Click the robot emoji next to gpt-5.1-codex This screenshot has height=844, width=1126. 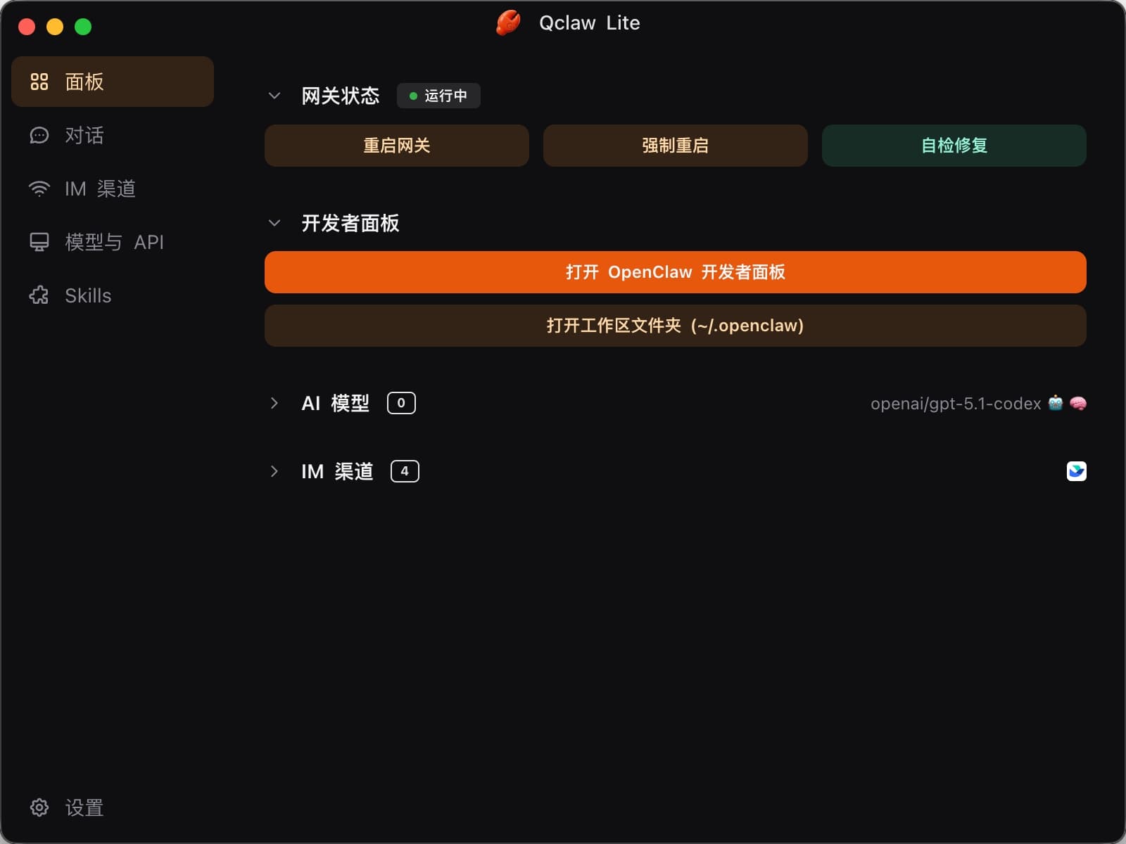(x=1053, y=404)
